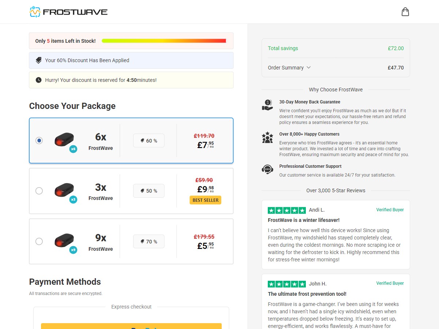Viewport: 439px width, 329px height.
Task: Expand the Order Summary chevron
Action: click(x=308, y=68)
